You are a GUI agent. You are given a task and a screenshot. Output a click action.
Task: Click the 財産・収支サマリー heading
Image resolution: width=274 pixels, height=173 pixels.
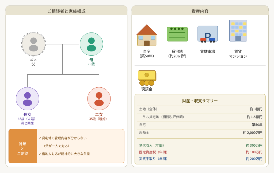tap(200, 101)
